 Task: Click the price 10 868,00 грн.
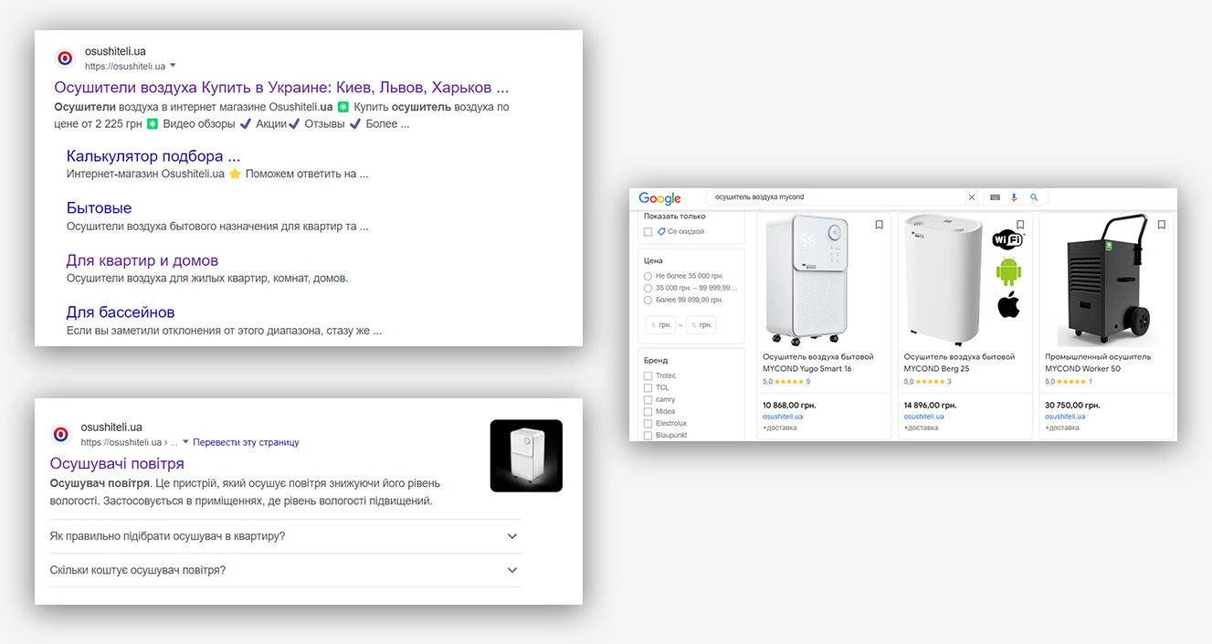tap(788, 405)
